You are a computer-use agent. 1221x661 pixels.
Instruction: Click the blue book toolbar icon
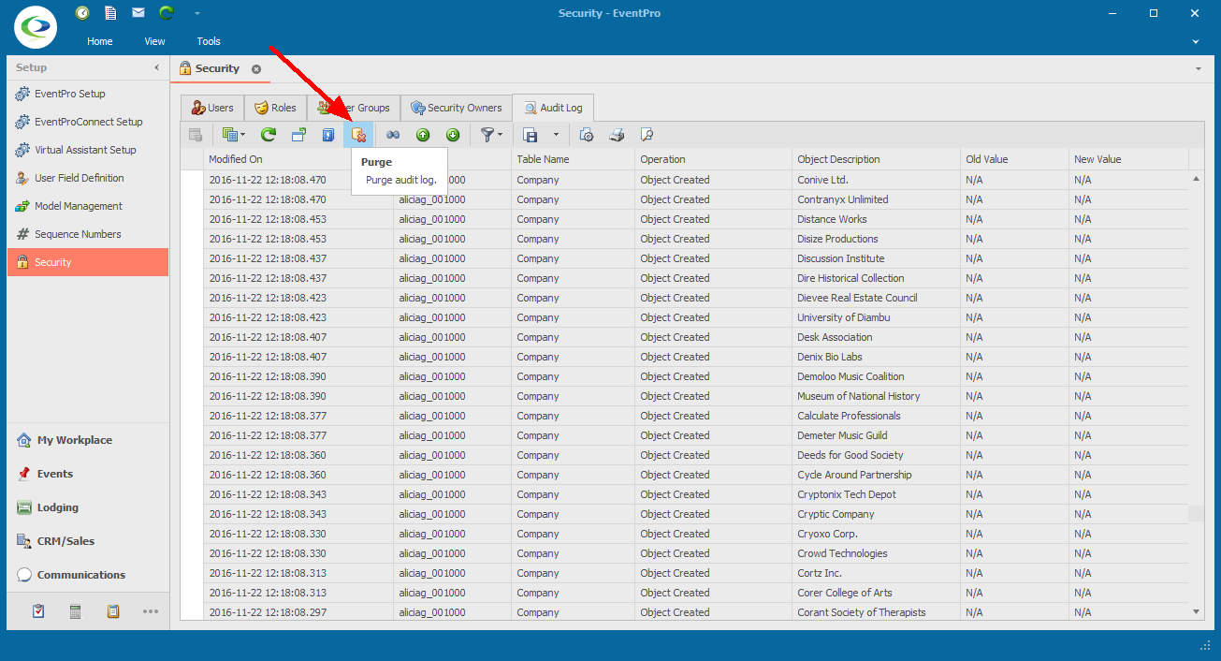click(328, 135)
